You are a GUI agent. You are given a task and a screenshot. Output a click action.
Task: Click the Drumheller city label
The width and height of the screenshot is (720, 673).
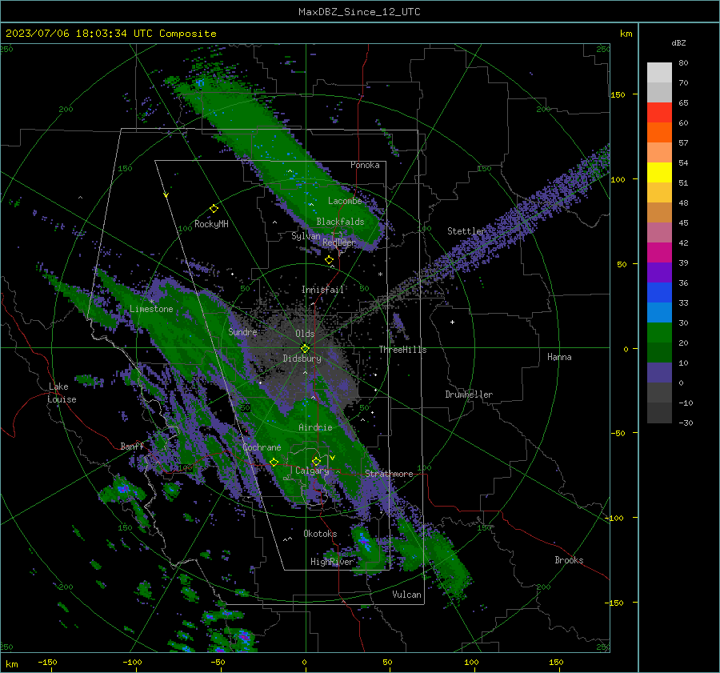click(469, 395)
